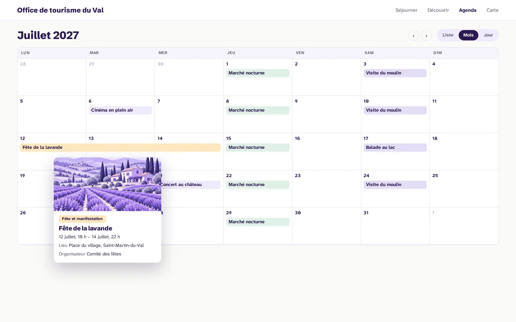Open Visite du moulin on July 3

pos(395,73)
